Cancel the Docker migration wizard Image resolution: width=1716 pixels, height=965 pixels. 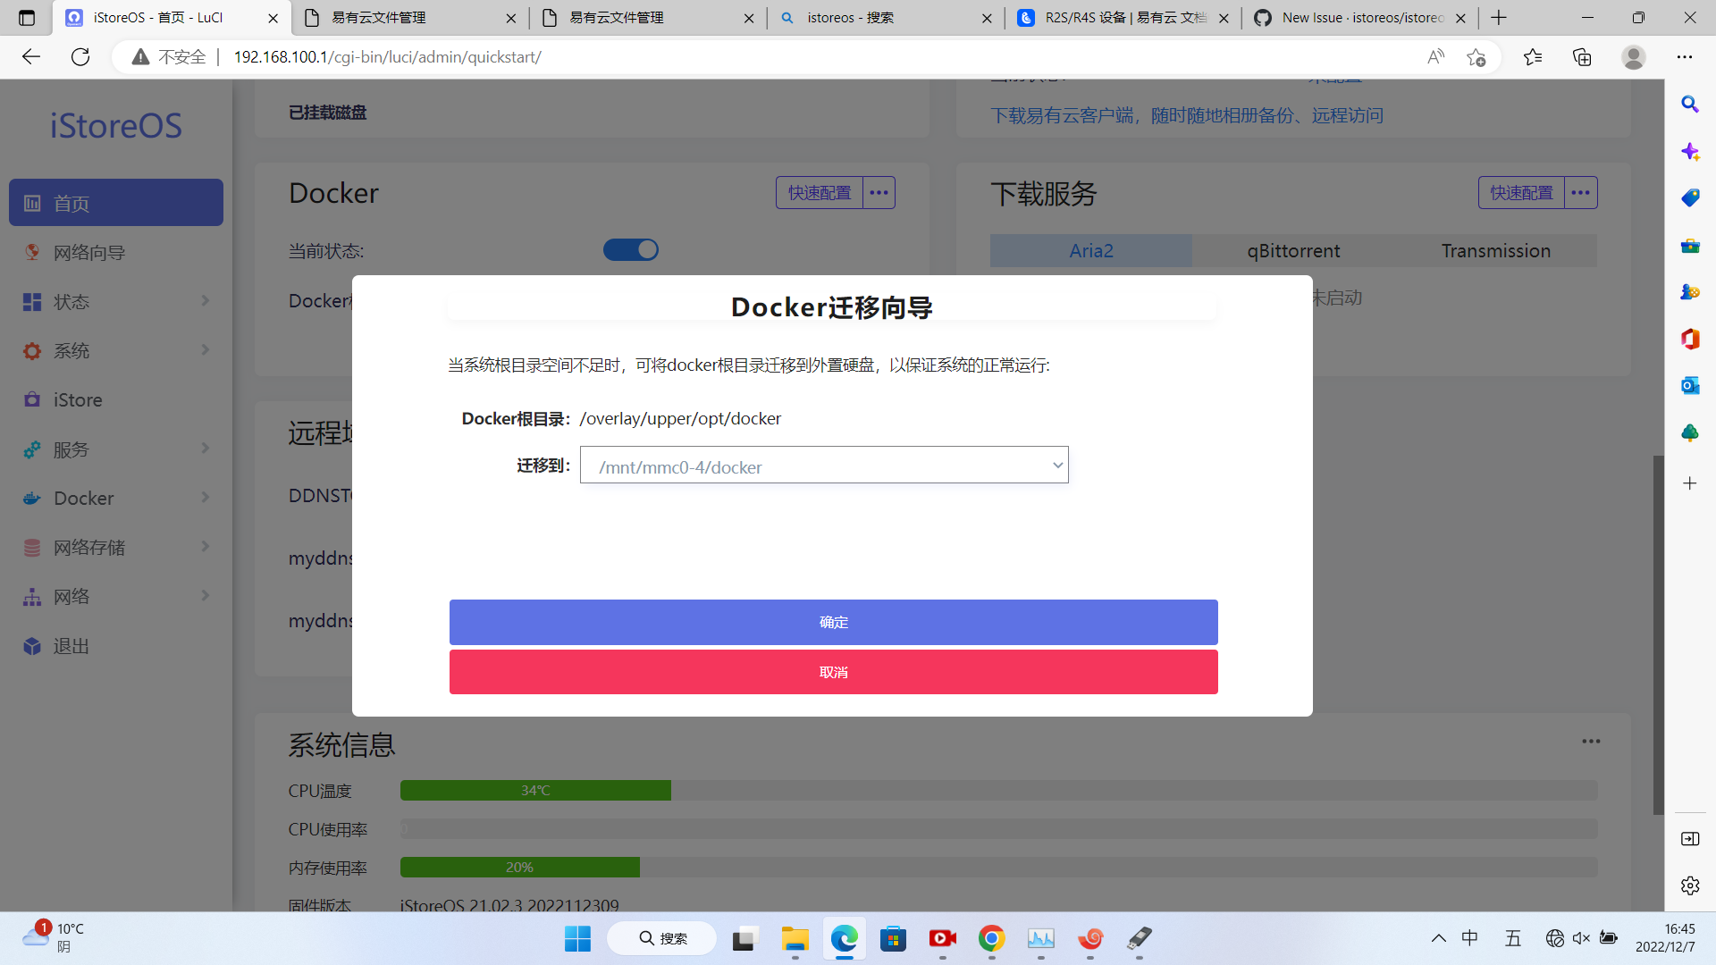[x=832, y=672]
